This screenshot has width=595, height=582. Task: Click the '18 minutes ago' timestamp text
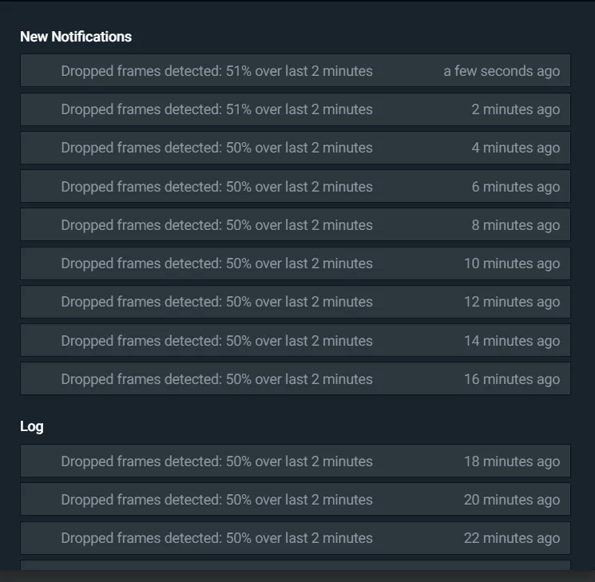(x=512, y=461)
